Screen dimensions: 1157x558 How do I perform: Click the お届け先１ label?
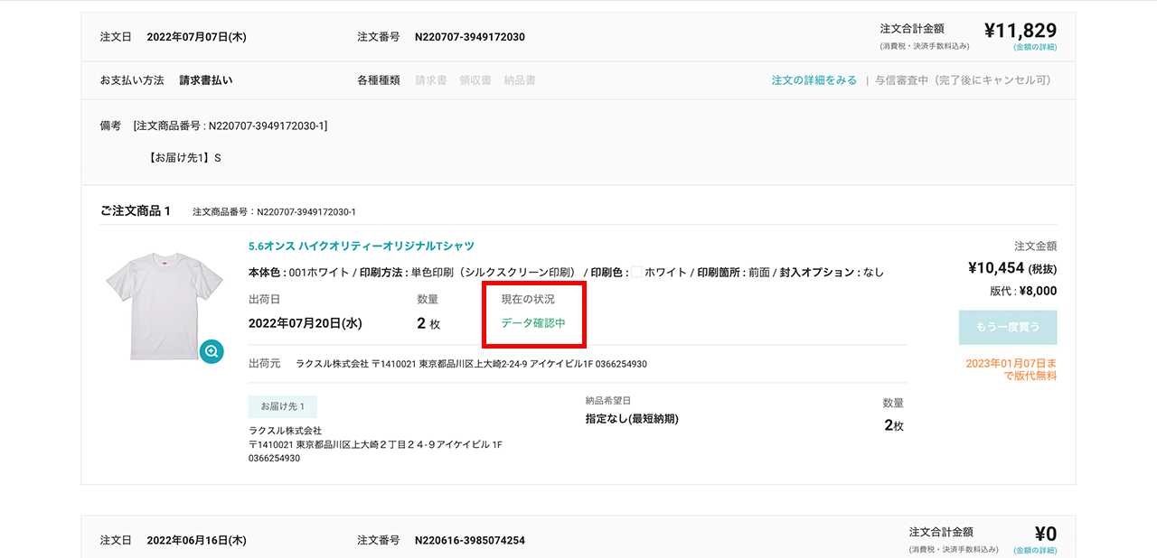[x=283, y=406]
